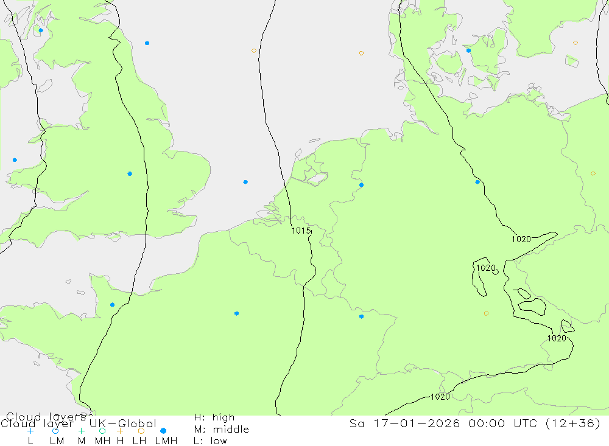Viewport: 609px width, 446px height.
Task: Click the 1020 label on the small closed loop
Action: click(486, 268)
